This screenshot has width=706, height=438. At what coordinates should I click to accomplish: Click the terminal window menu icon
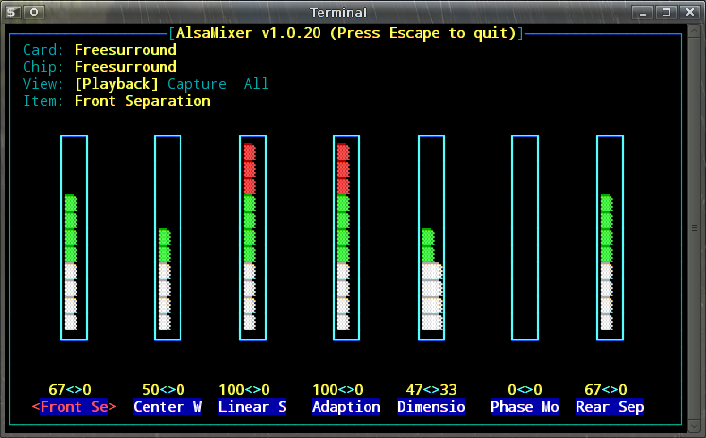pyautogui.click(x=12, y=12)
